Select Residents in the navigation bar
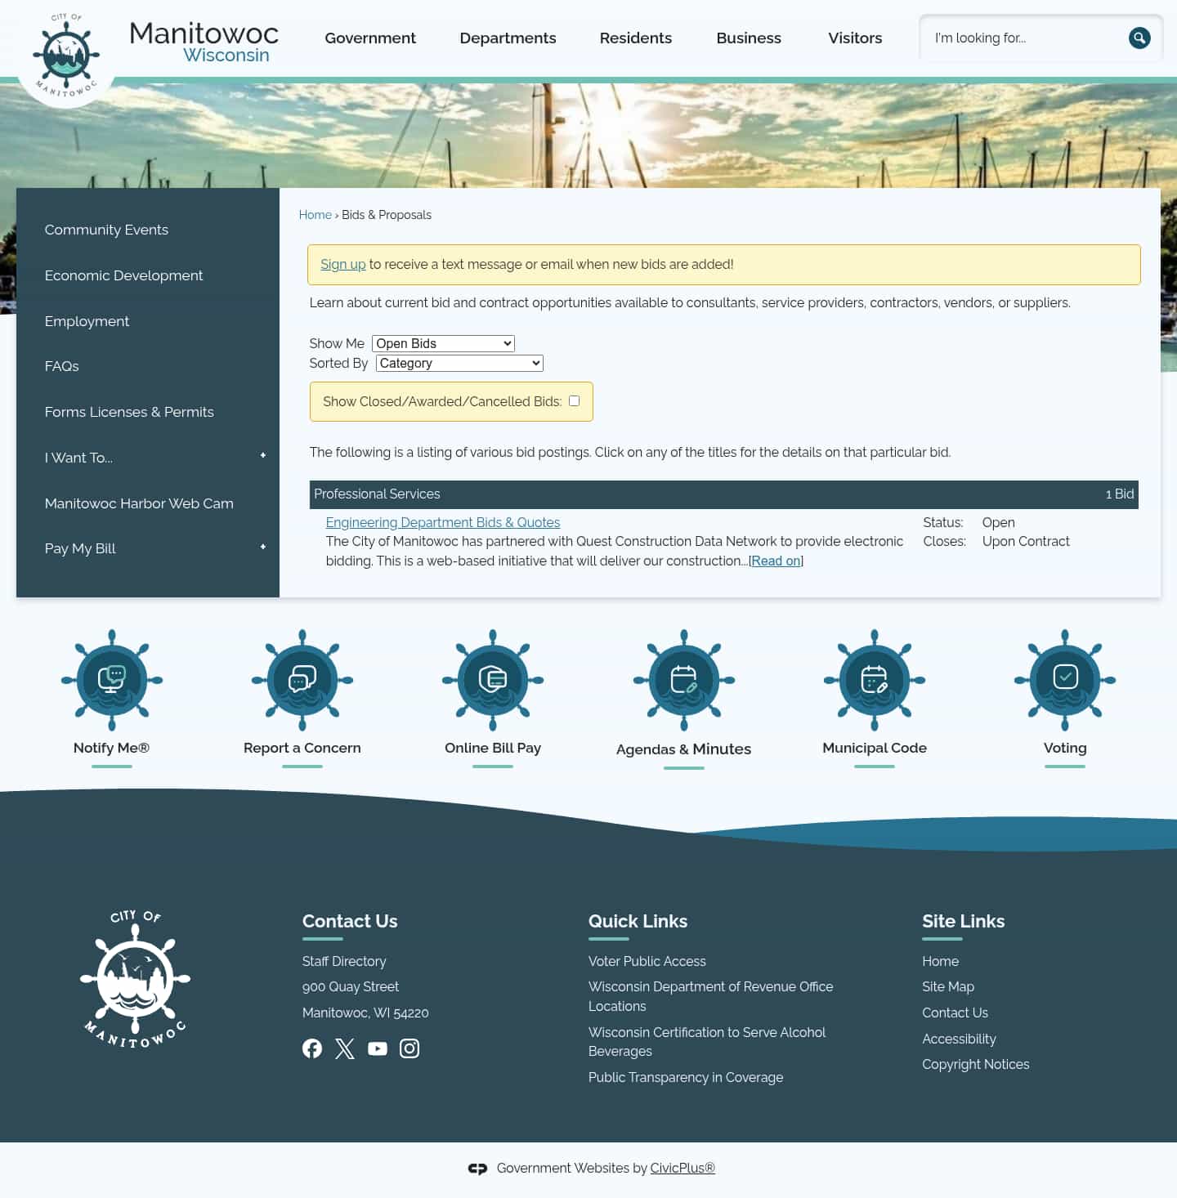Image resolution: width=1177 pixels, height=1198 pixels. pos(635,38)
